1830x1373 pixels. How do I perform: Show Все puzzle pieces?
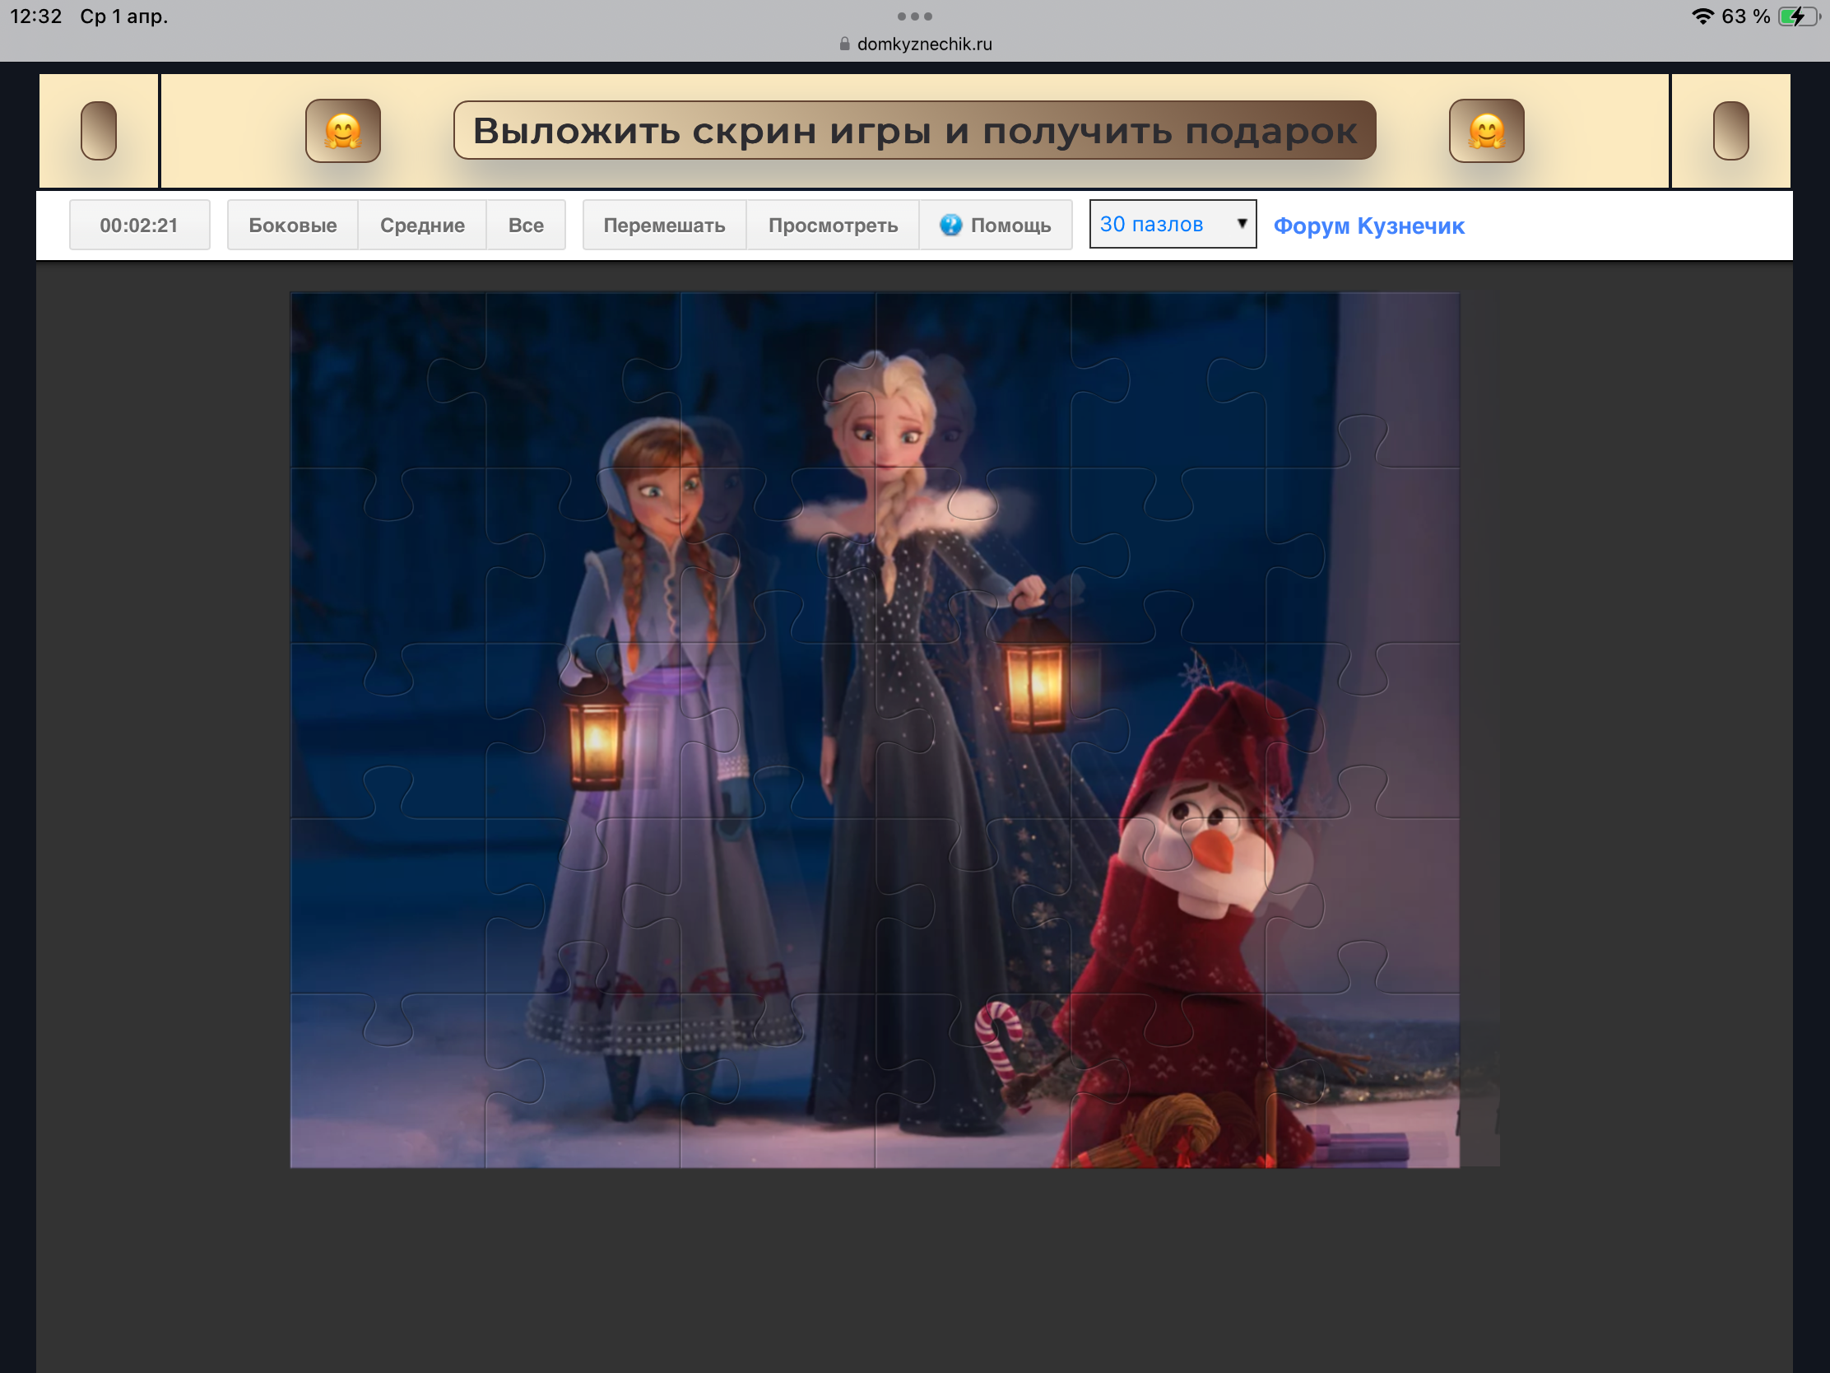coord(525,225)
